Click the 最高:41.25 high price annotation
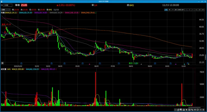Image resolution: width=207 pixels, height=112 pixels. [x=6, y=24]
